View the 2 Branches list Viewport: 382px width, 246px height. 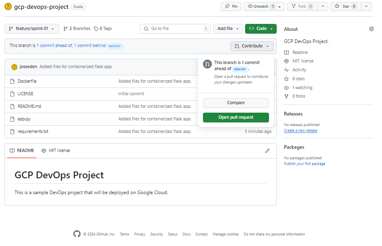pyautogui.click(x=77, y=28)
